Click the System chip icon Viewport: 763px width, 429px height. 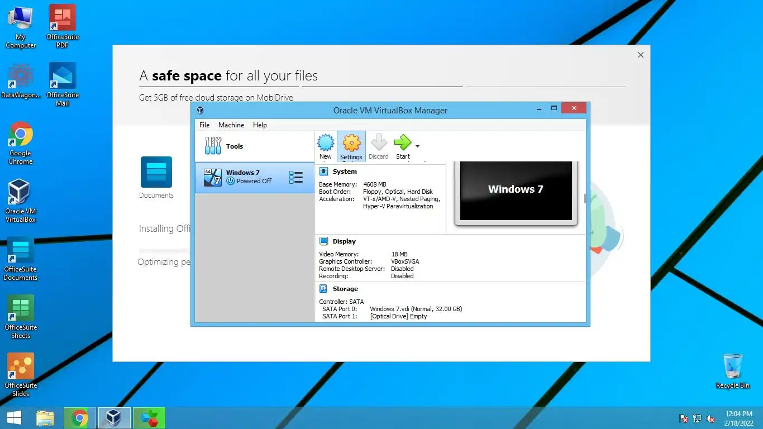pos(323,171)
